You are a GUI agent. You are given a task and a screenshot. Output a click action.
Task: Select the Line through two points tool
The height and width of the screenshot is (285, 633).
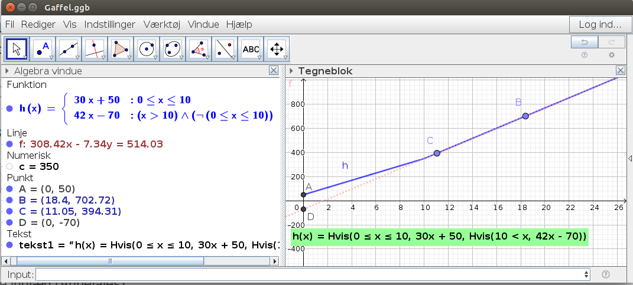click(x=69, y=49)
